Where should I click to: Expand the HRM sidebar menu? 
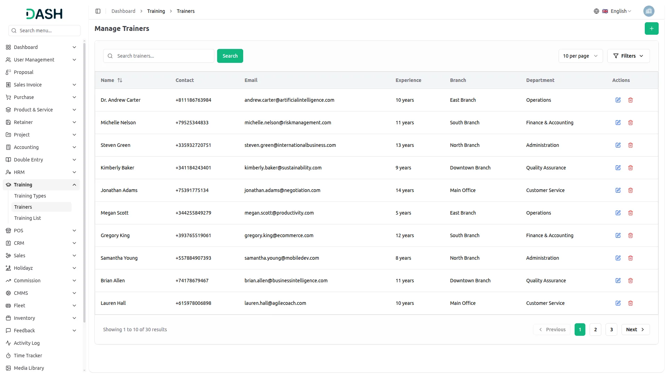[x=41, y=172]
